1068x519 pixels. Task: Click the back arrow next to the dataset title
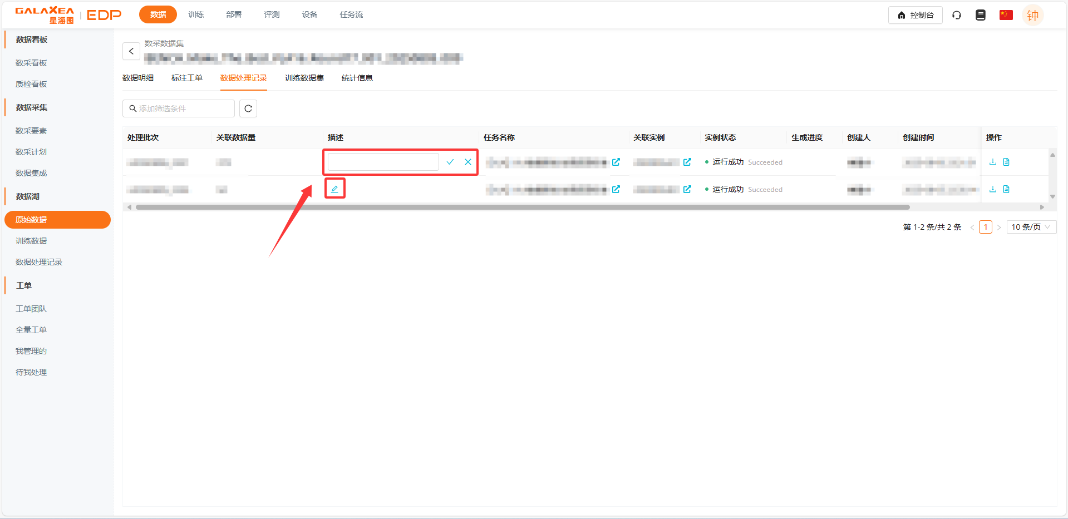[131, 51]
